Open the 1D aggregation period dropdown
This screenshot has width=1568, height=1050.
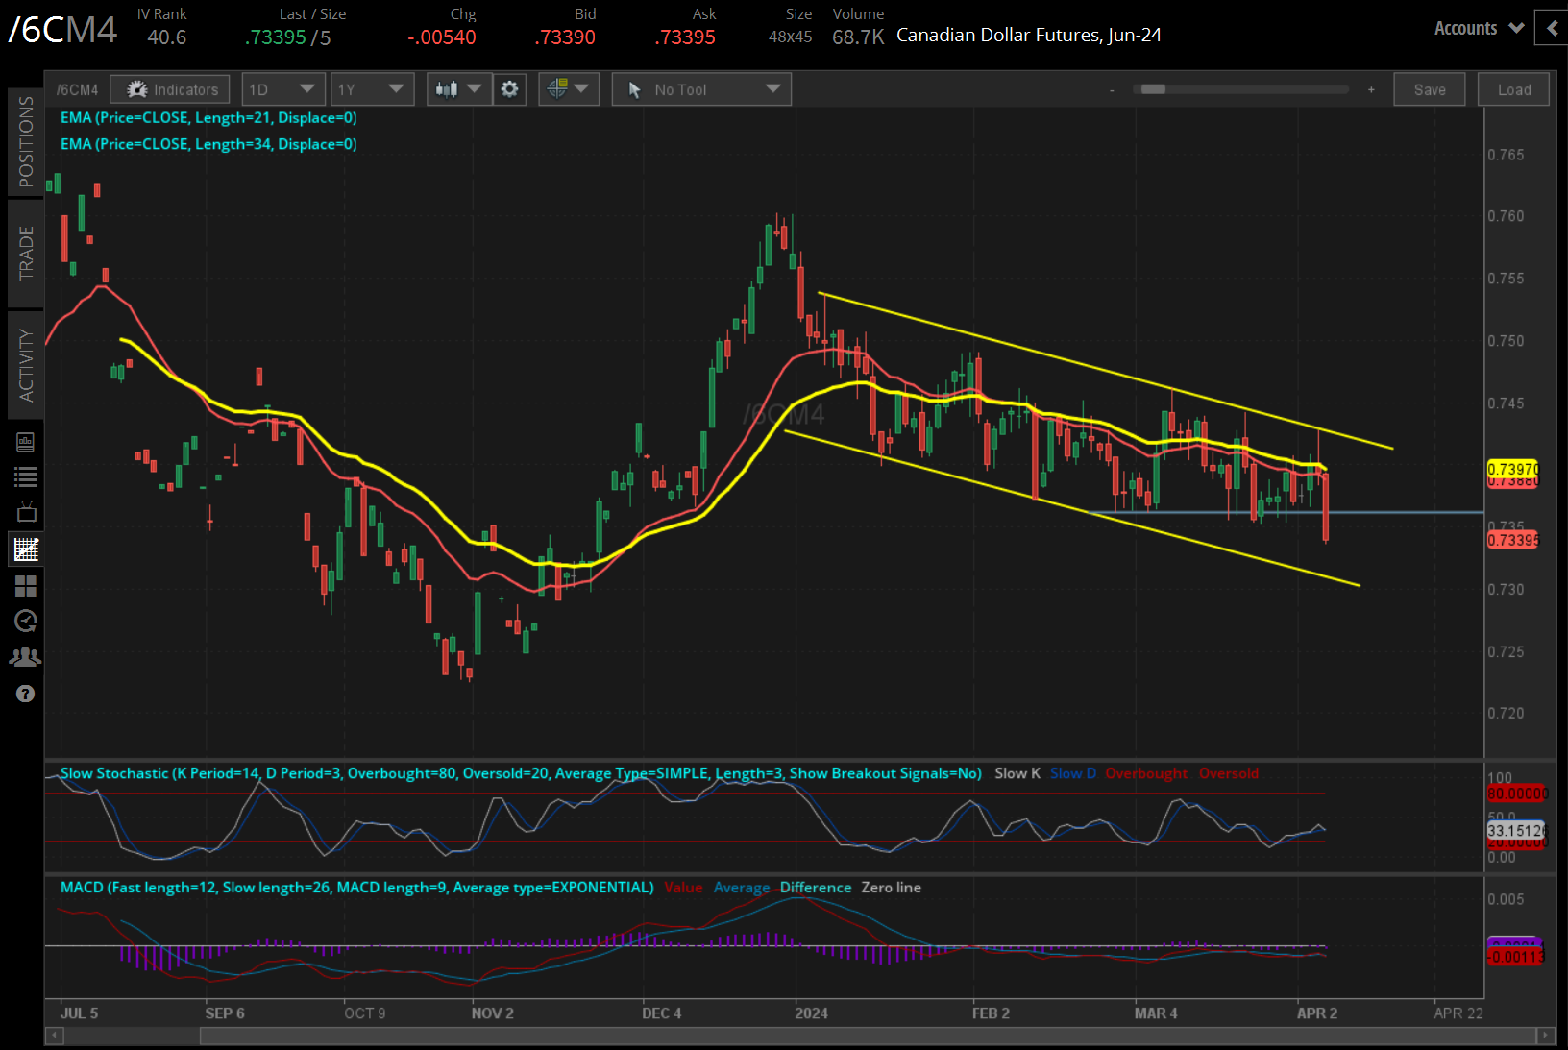pyautogui.click(x=282, y=89)
